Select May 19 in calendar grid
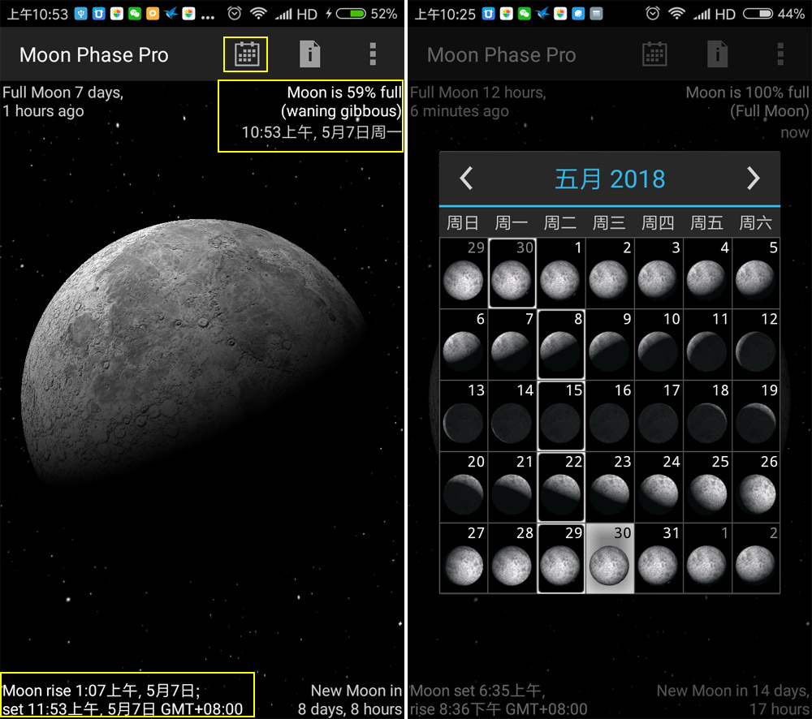Viewport: 812px width, 719px height. click(755, 416)
